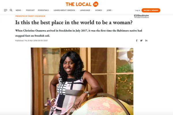This screenshot has height=115, width=173.
Task: Click The Local se logo
Action: (x=82, y=4)
